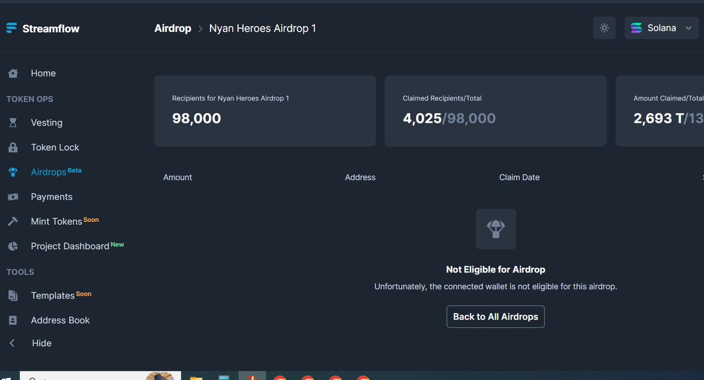This screenshot has width=704, height=380.
Task: Collapse the sidebar with the Hide chevron
Action: tap(12, 343)
